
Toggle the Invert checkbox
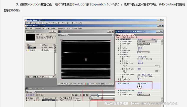tap(138, 46)
